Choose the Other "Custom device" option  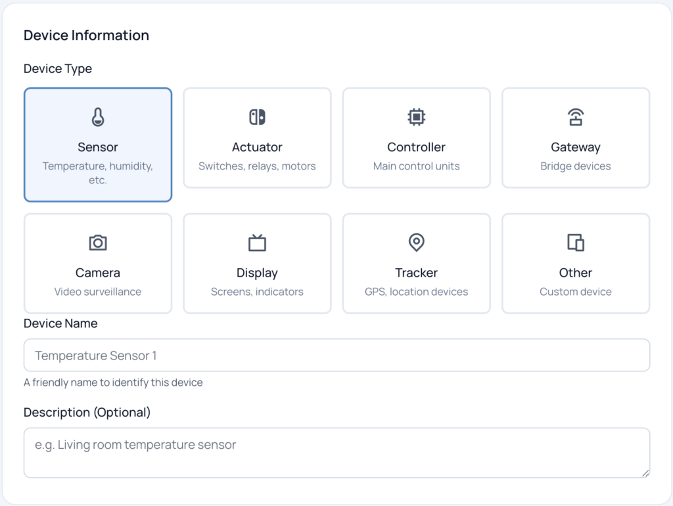pos(576,292)
